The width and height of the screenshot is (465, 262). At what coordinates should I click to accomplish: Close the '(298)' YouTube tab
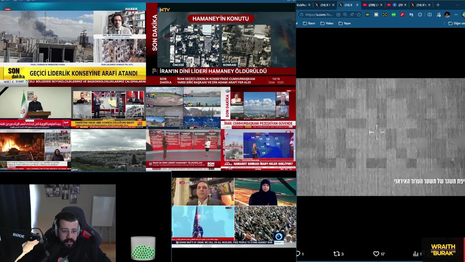click(381, 5)
